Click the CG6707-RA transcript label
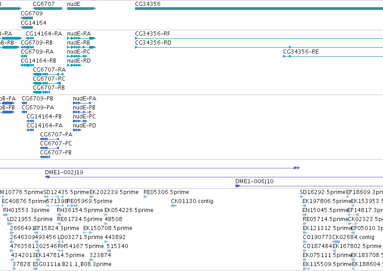Image resolution: width=383 pixels, height=271 pixels. click(x=50, y=70)
